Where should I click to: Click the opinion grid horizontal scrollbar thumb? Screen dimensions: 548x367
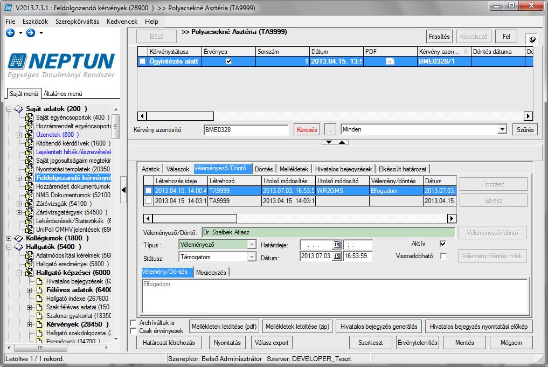point(195,219)
